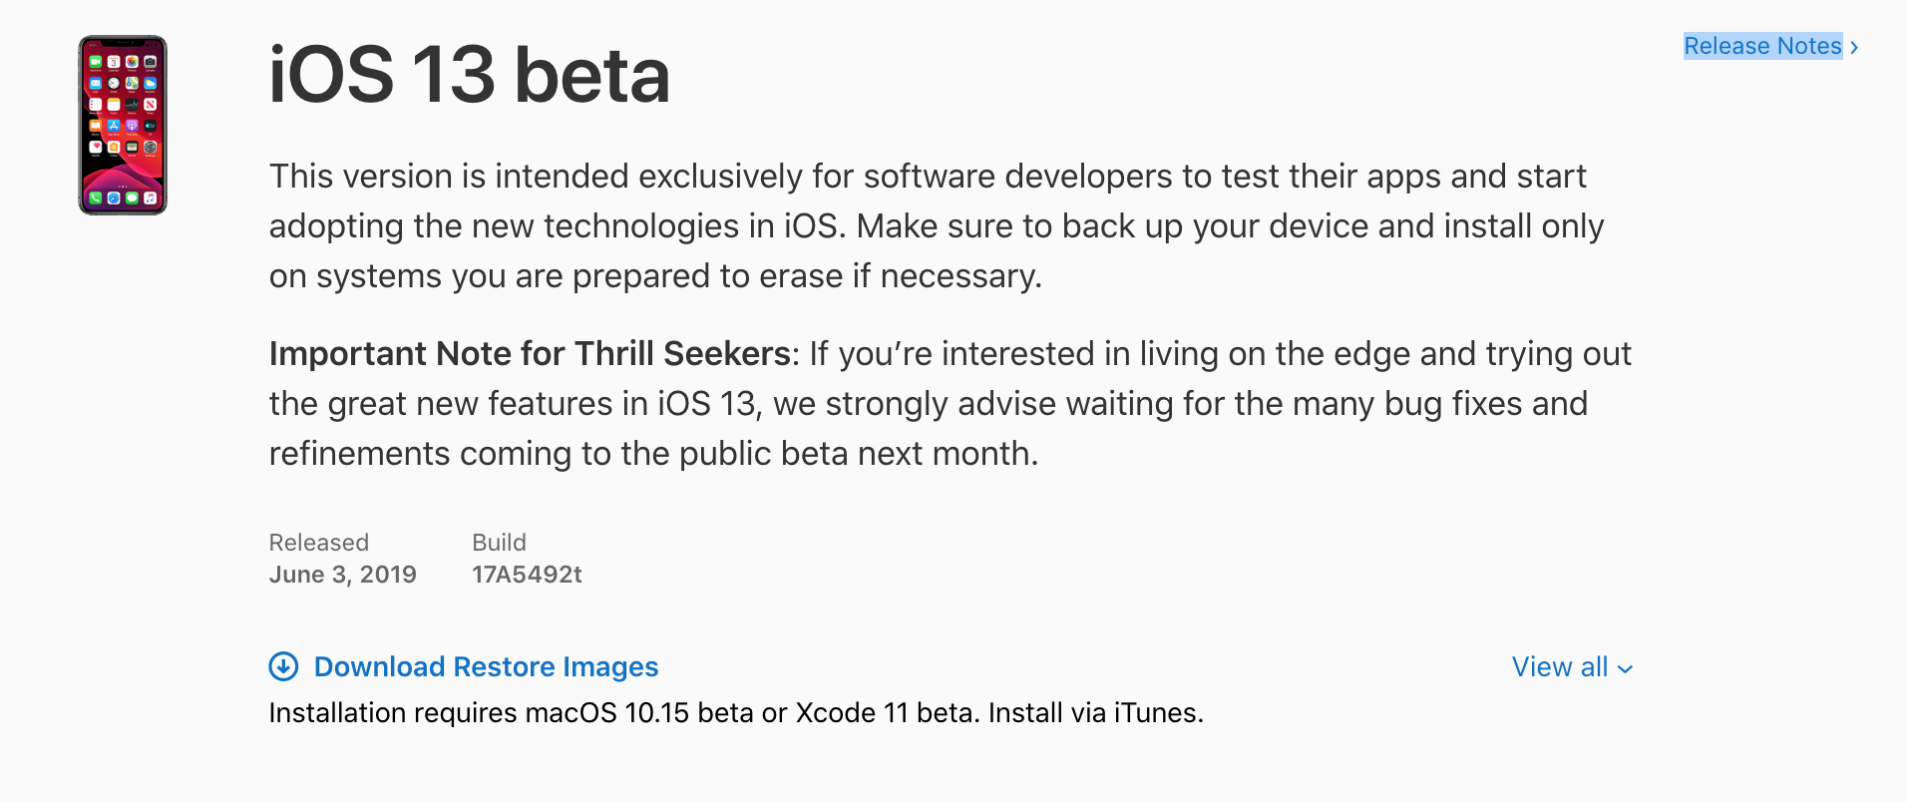Click the Download Restore Images link
Viewport: 1907px width, 802px height.
point(486,666)
